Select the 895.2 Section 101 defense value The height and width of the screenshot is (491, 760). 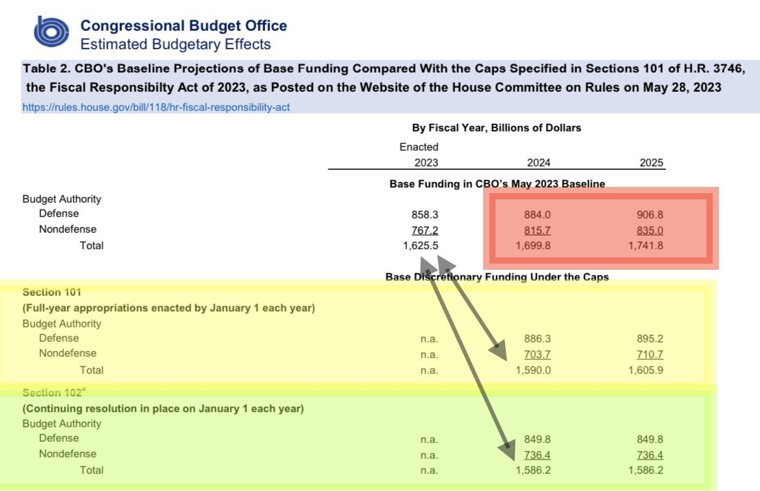tap(650, 338)
